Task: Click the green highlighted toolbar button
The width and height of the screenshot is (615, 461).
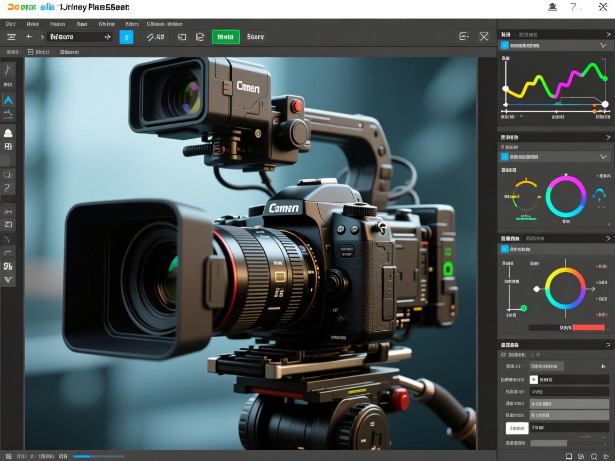Action: [225, 37]
